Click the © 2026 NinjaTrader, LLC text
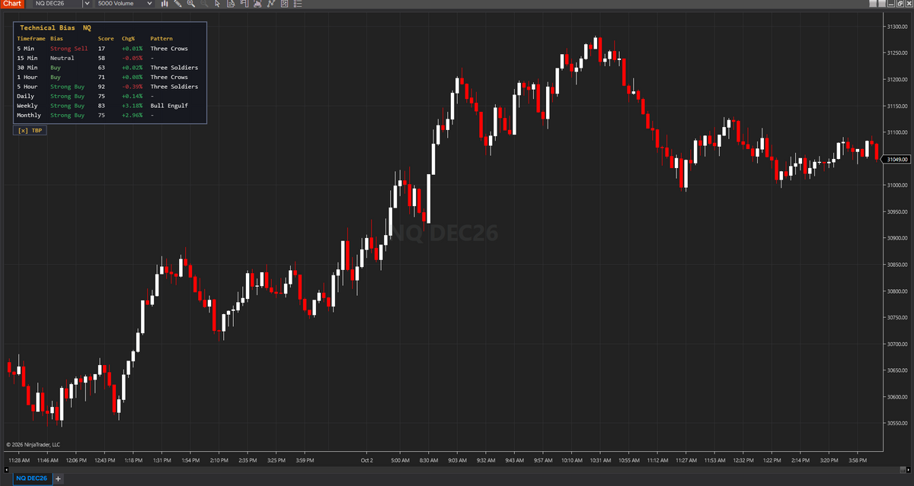This screenshot has width=914, height=486. coord(33,444)
